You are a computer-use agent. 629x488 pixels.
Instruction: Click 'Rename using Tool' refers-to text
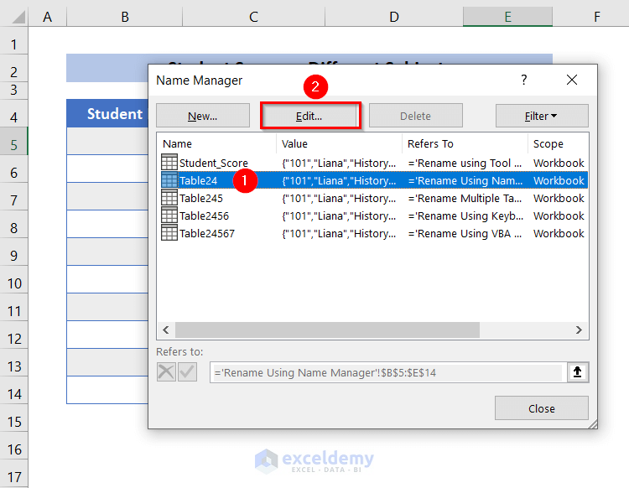[465, 163]
